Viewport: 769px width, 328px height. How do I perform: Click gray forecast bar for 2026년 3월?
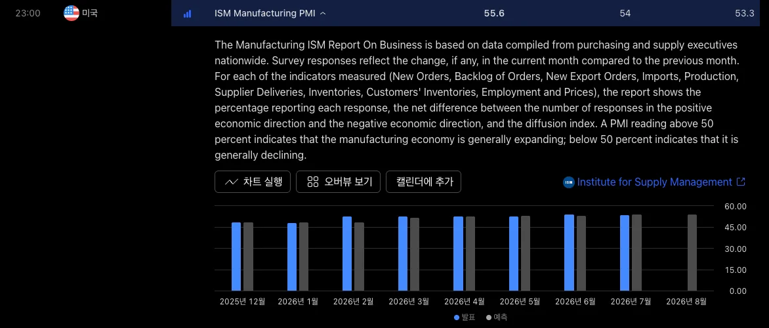415,255
